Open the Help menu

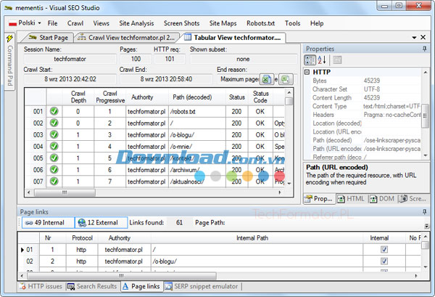coord(317,23)
